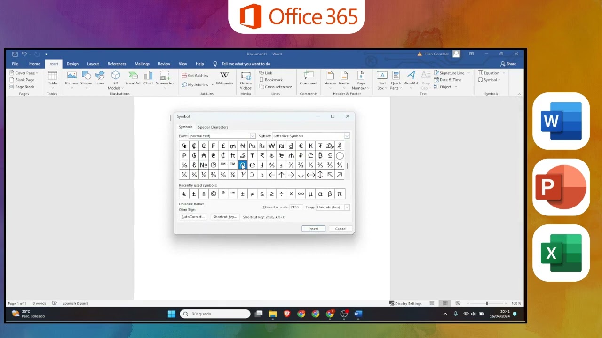
Task: Pick the pi symbol in recently used
Action: [x=340, y=194]
